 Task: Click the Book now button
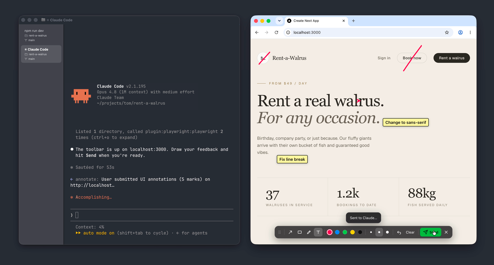[412, 58]
